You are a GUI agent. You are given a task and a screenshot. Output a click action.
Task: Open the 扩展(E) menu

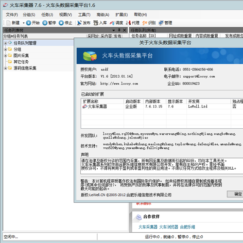(121, 15)
